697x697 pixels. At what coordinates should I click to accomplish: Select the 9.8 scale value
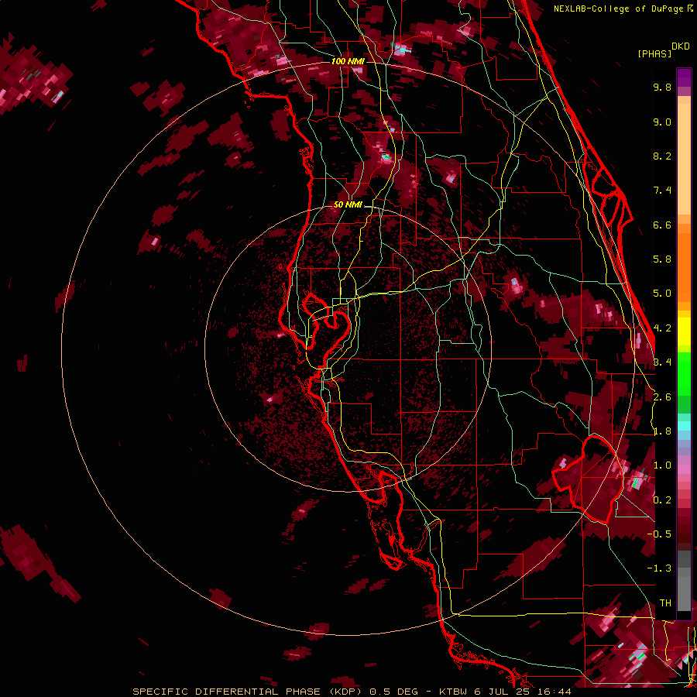(x=662, y=87)
